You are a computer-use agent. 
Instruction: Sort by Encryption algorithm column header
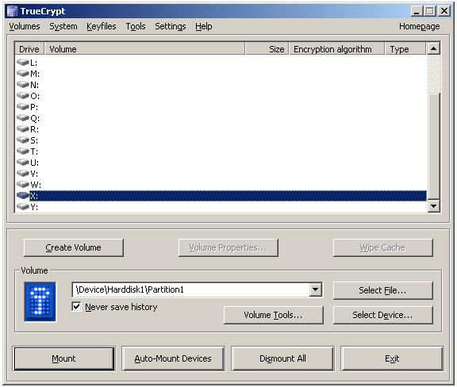click(337, 49)
